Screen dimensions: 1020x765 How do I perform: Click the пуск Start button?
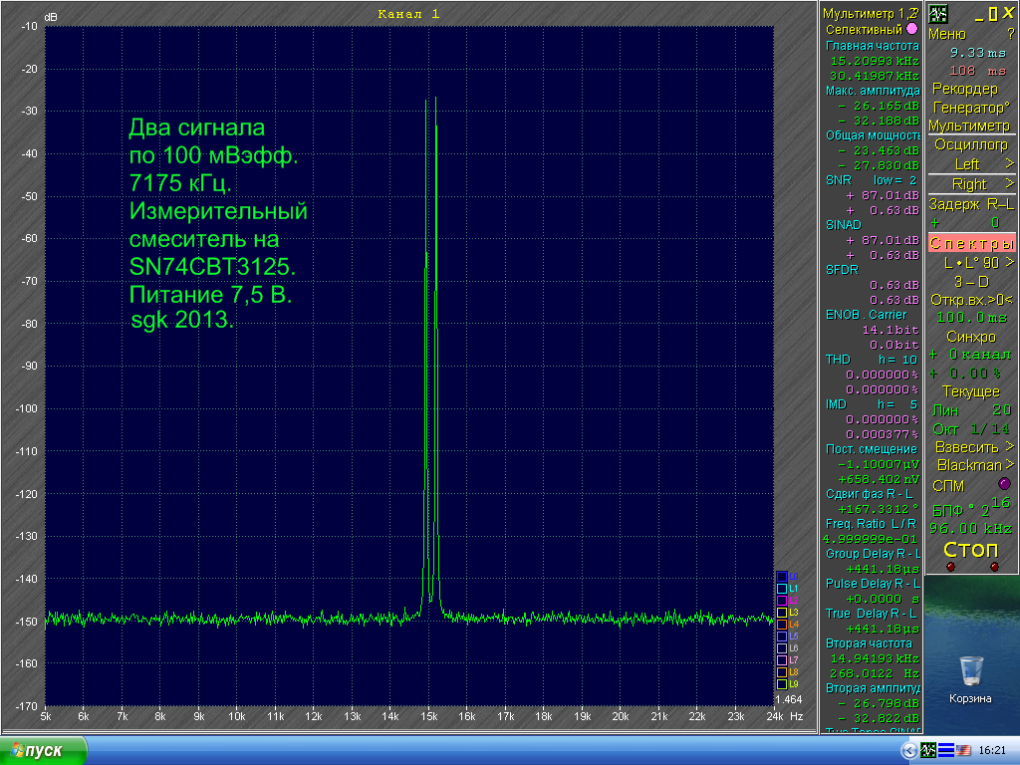click(x=40, y=750)
